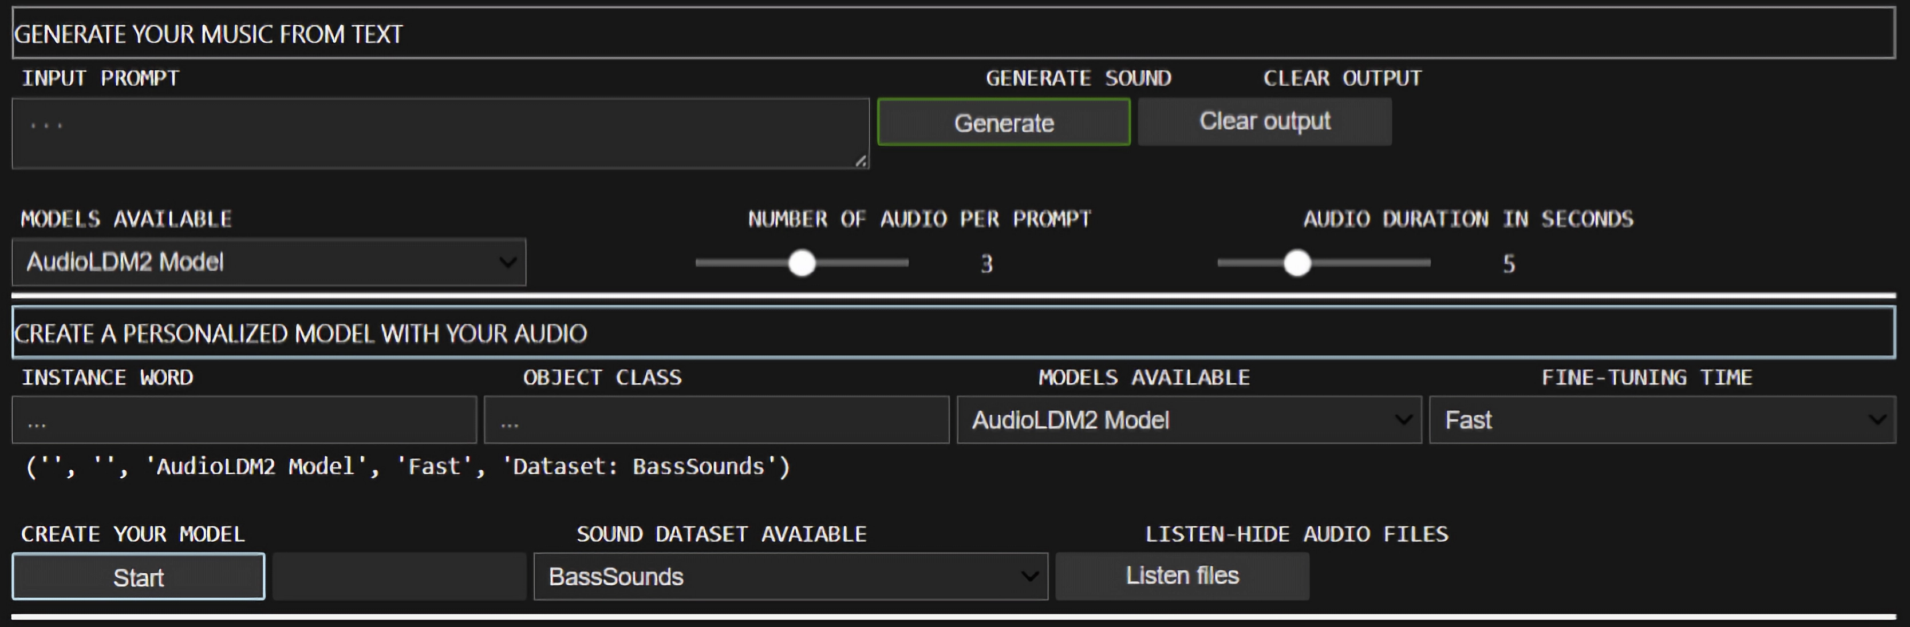Click the prompt box resize handle
1910x627 pixels.
(x=861, y=161)
